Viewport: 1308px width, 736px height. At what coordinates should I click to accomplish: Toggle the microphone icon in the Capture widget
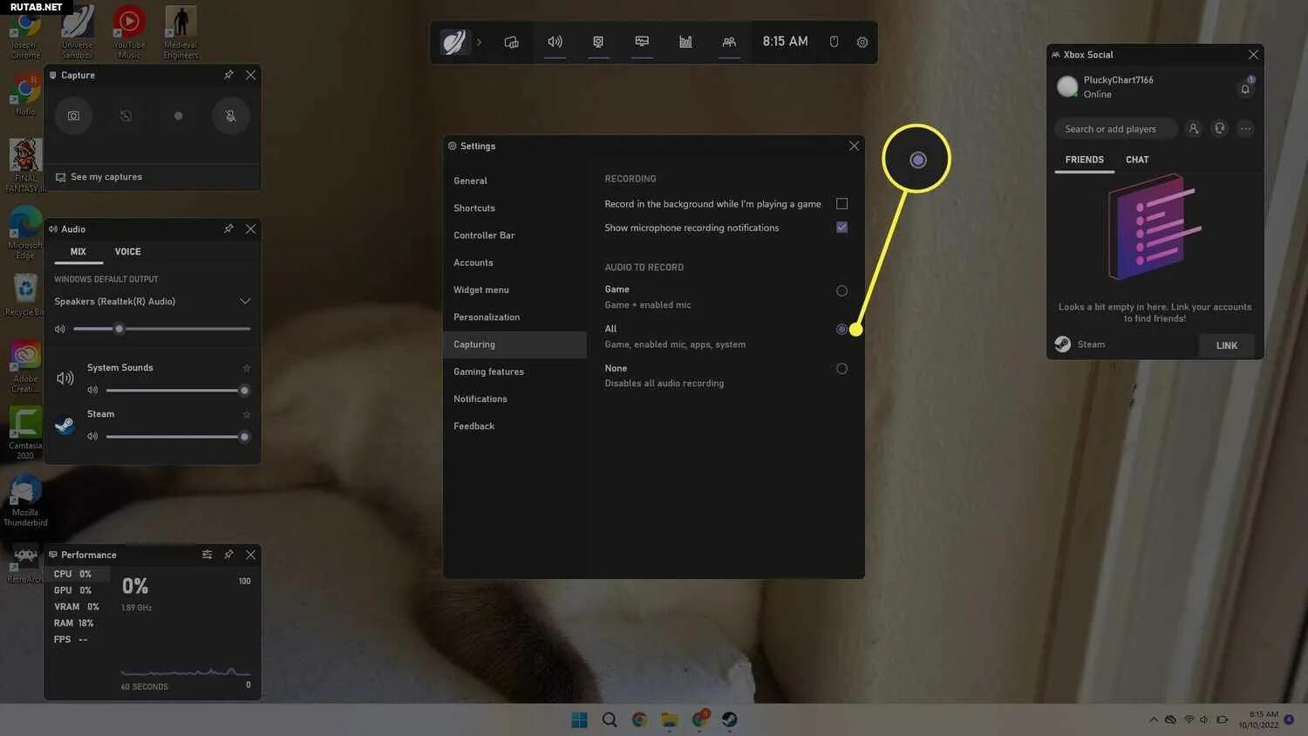click(230, 116)
